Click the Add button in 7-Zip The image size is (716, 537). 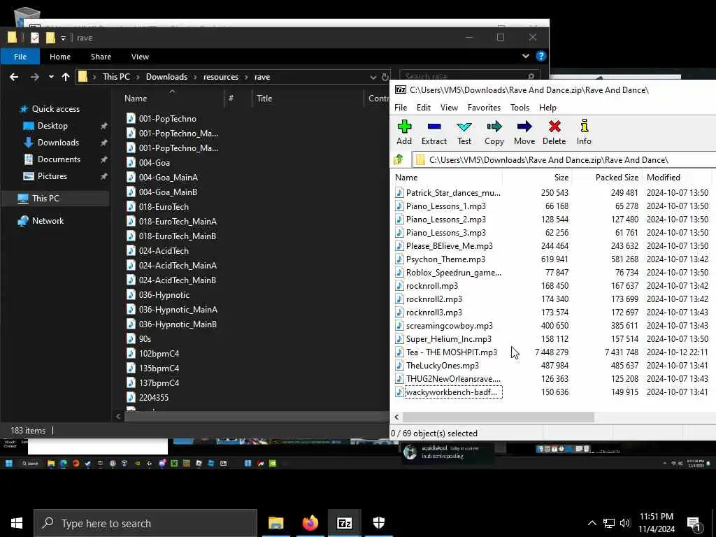coord(404,132)
